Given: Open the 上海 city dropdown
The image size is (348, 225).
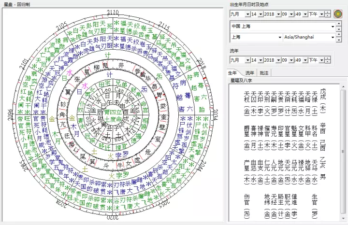Looking at the screenshot, I should click(x=280, y=37).
